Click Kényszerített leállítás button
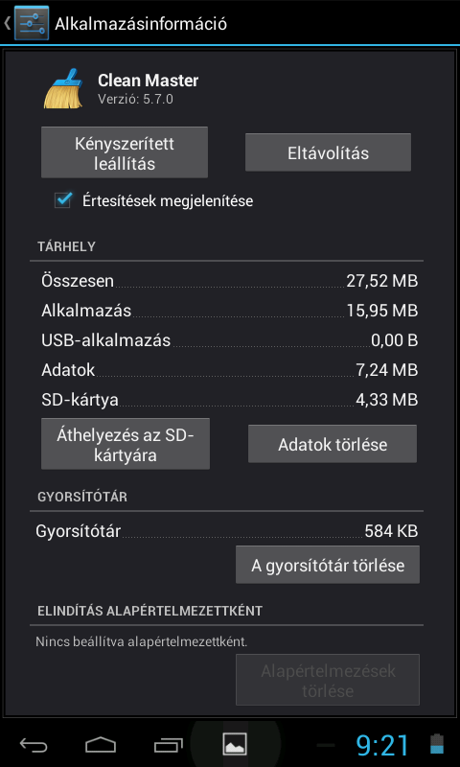The height and width of the screenshot is (767, 460). tap(125, 153)
